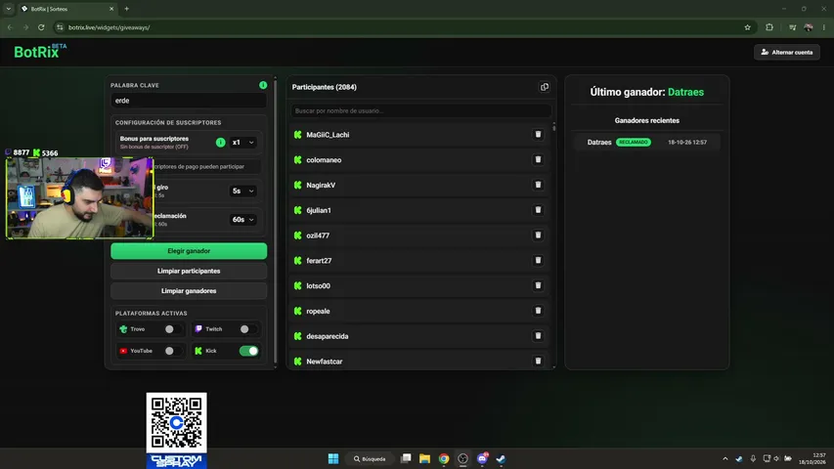834x469 pixels.
Task: Click the 18-10-26 12:57 timestamp
Action: point(687,142)
